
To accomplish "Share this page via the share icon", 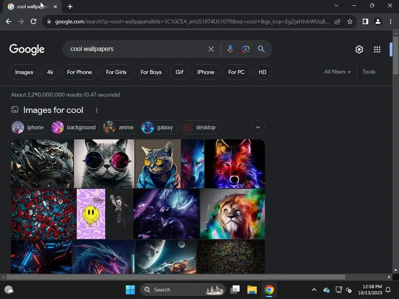I will [337, 22].
